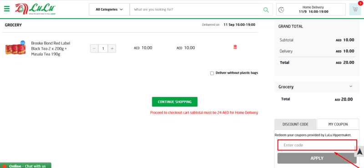
Task: Open the shopping cart icon
Action: tap(355, 10)
